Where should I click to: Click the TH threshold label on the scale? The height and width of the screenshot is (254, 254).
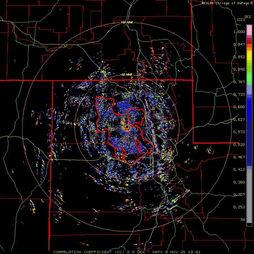click(x=242, y=220)
